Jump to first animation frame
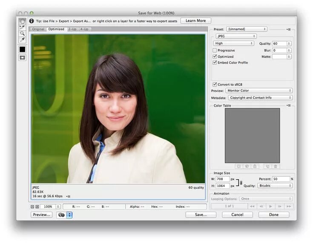Screen dimensions: 313x243 point(252,206)
